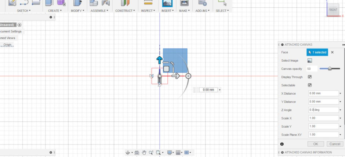Click the Display Settings monitor icon
Screen dimensions: 345x157
coord(170,152)
